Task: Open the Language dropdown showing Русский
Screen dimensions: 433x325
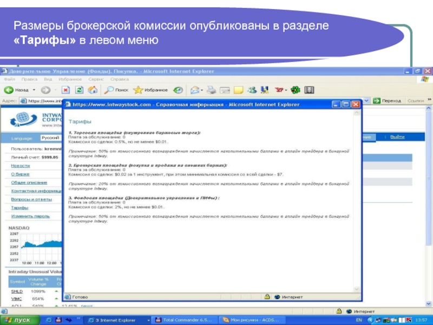Action: 51,138
